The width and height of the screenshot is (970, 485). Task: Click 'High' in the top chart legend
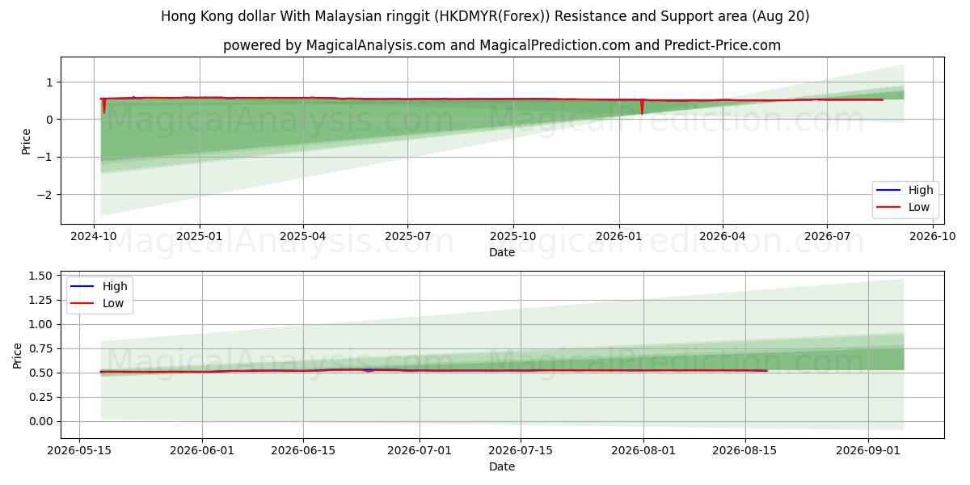[921, 190]
